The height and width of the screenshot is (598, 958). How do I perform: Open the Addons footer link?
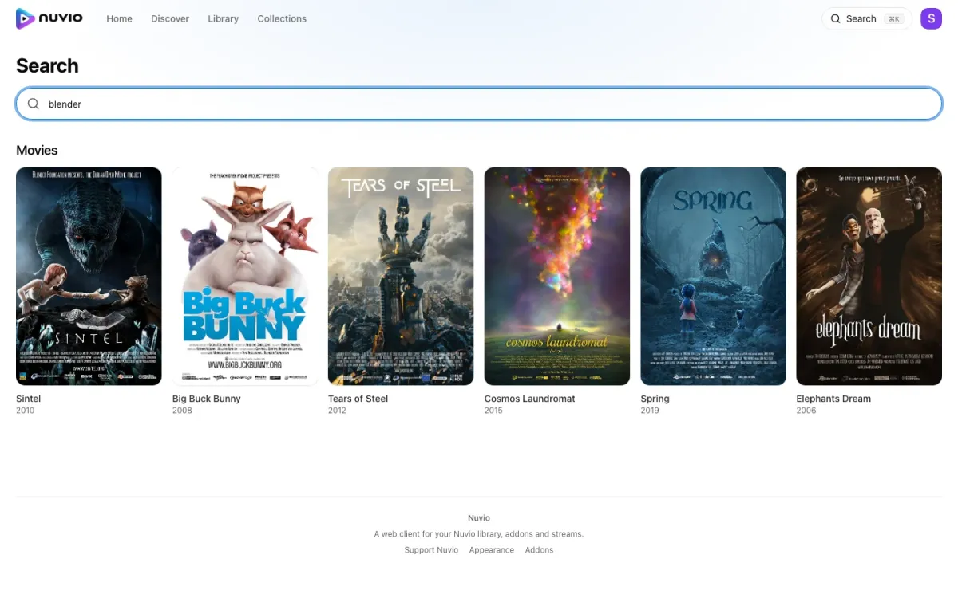(539, 550)
